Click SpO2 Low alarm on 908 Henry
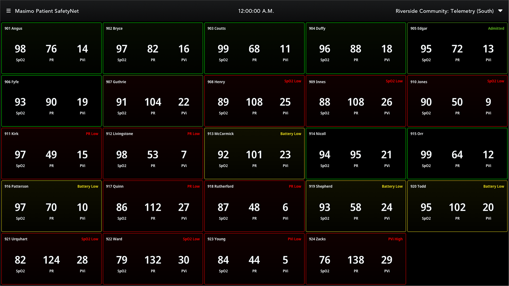Image resolution: width=509 pixels, height=286 pixels. point(293,81)
